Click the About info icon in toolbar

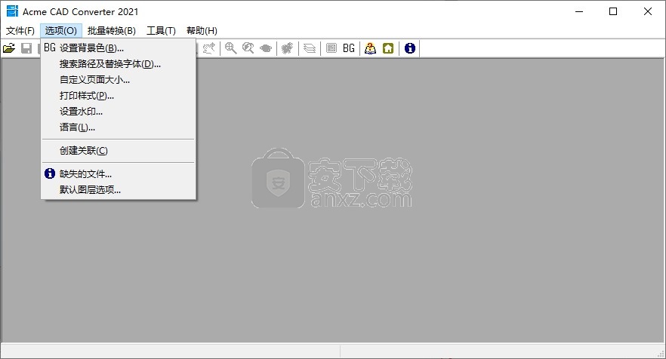pyautogui.click(x=410, y=48)
